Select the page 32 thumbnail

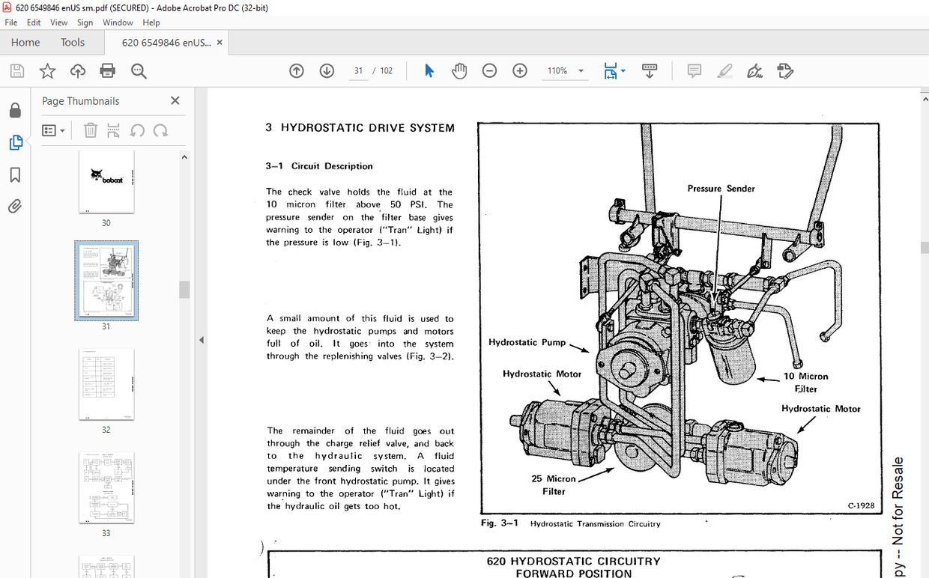(106, 384)
